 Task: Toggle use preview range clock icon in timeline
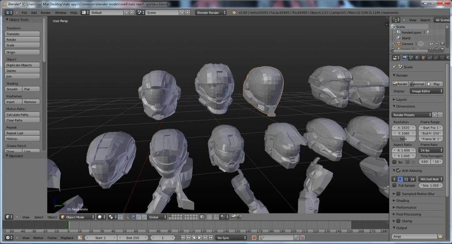pos(80,238)
